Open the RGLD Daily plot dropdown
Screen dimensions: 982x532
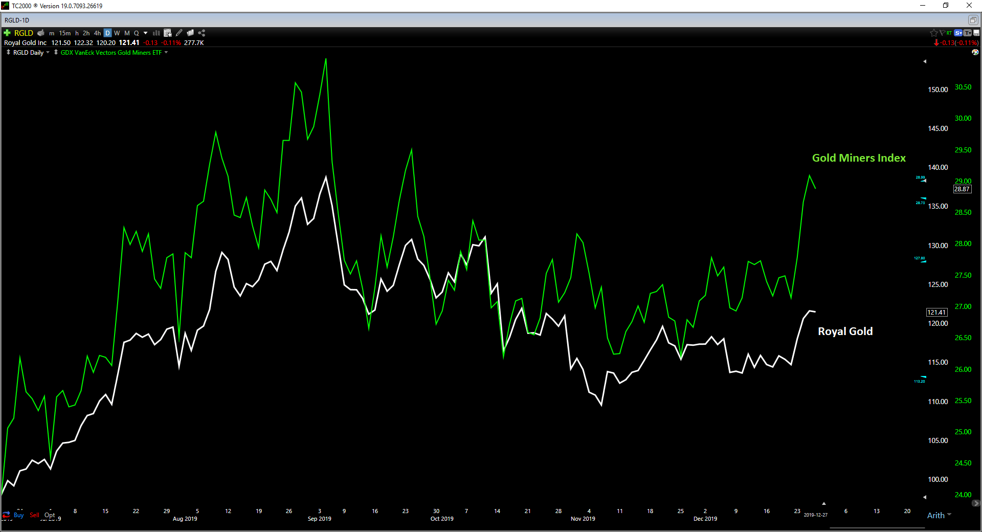(x=48, y=52)
